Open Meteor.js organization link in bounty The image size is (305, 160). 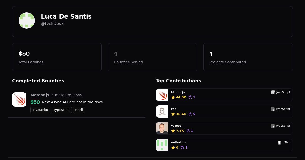coord(40,95)
